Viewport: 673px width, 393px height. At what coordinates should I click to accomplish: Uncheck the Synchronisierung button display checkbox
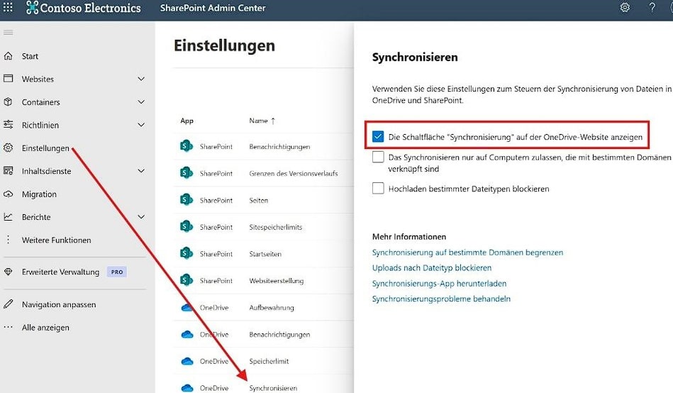tap(378, 137)
